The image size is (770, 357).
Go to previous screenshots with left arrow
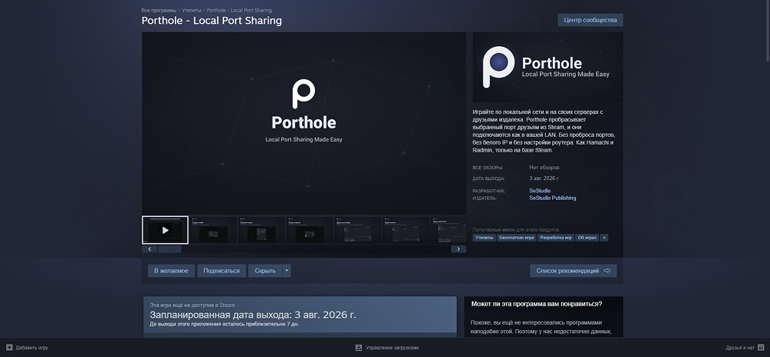coord(149,249)
